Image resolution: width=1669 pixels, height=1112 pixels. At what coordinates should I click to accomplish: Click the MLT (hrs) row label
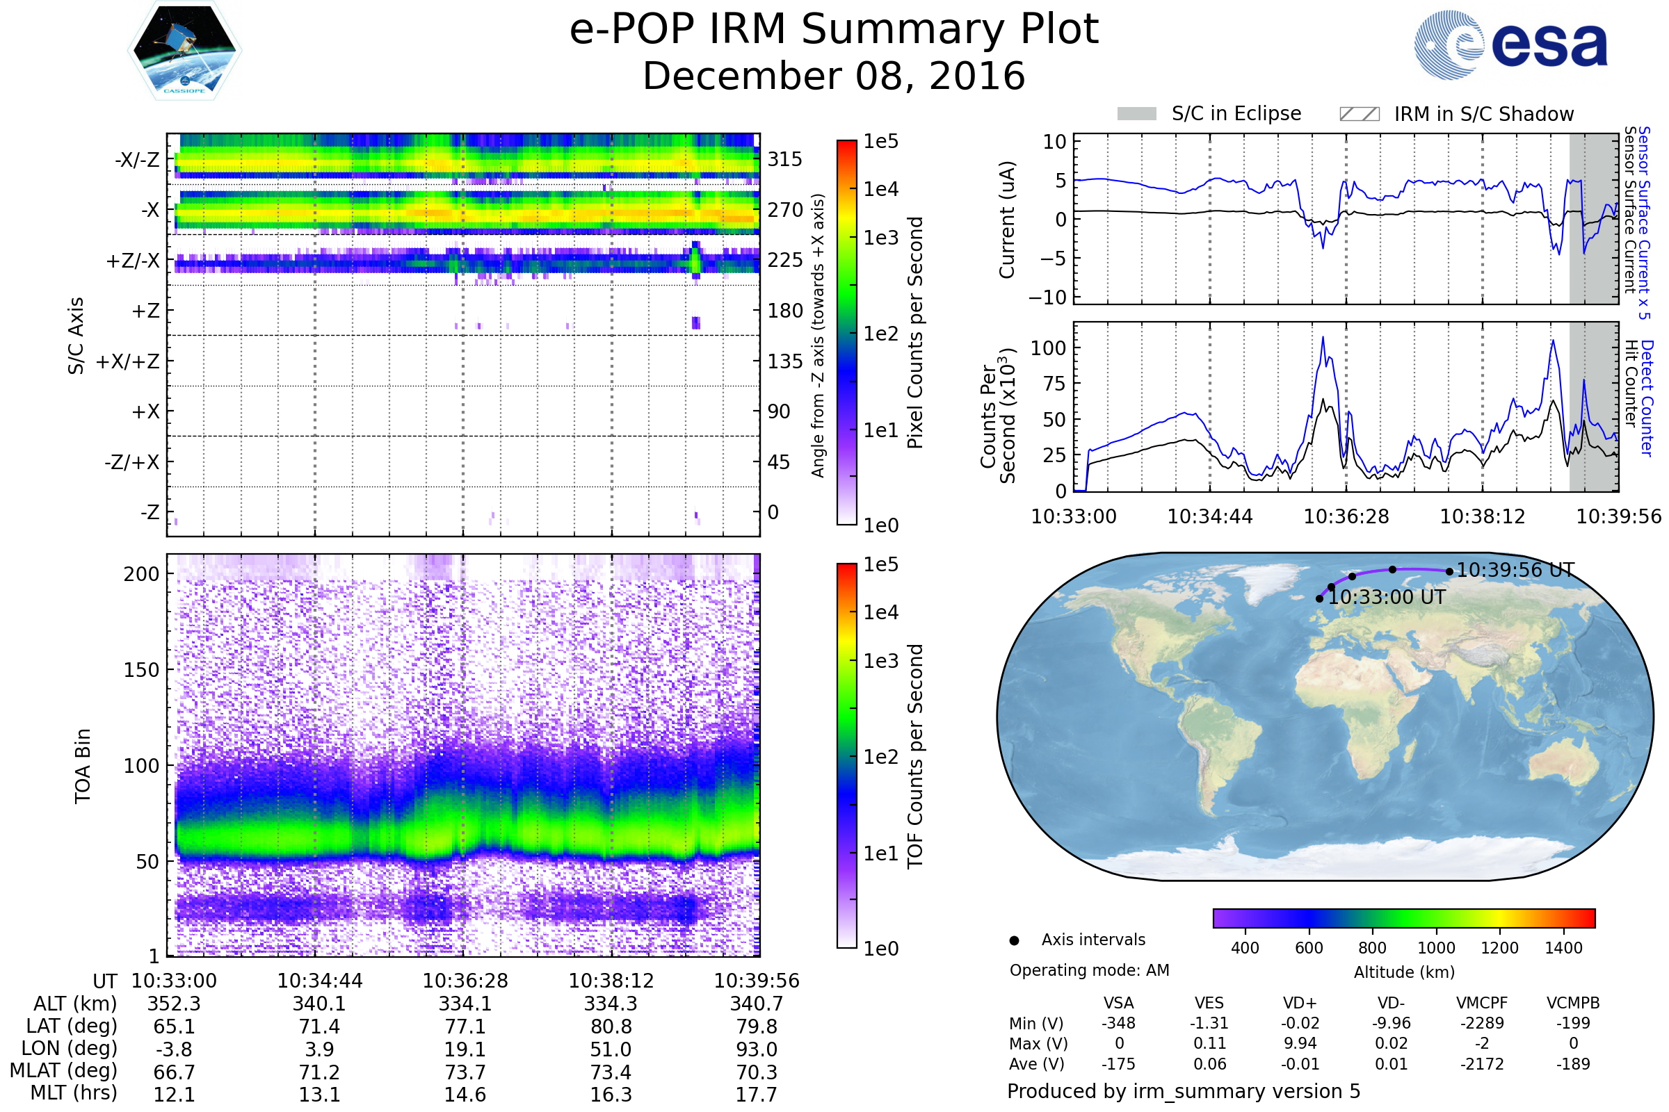point(73,1093)
